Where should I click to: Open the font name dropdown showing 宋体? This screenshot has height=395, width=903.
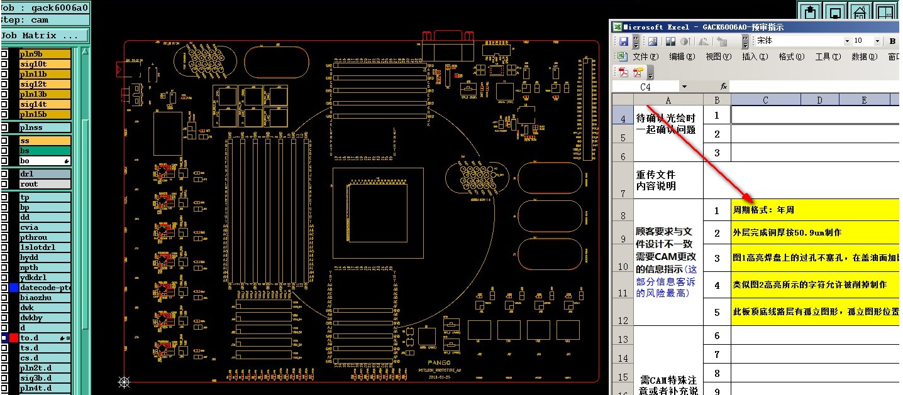(x=846, y=41)
